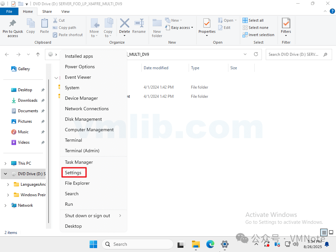Viewport: 336px width, 252px height.
Task: Open Device Manager from the menu
Action: coord(81,98)
